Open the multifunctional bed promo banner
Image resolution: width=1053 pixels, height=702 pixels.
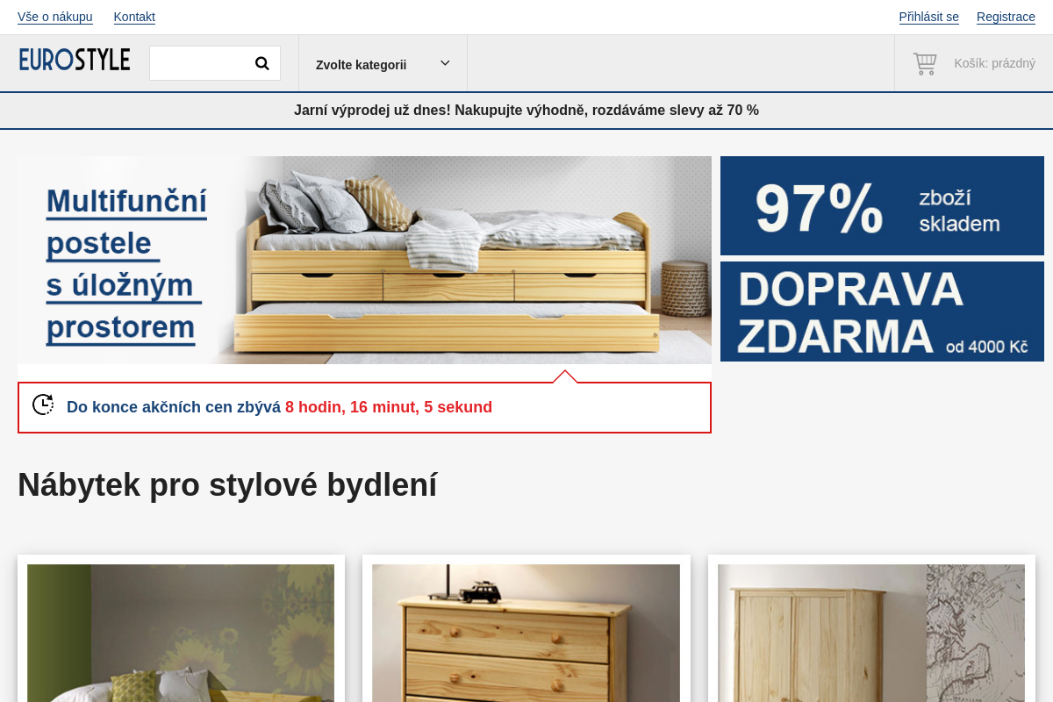click(x=364, y=260)
